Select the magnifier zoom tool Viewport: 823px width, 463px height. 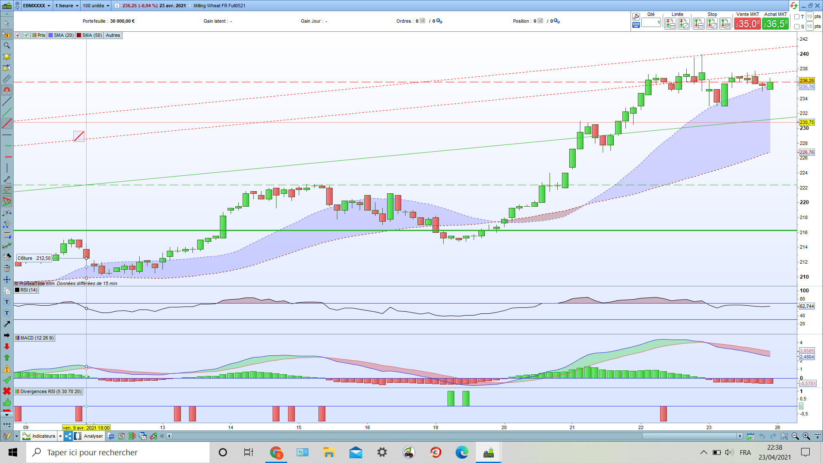pyautogui.click(x=7, y=45)
